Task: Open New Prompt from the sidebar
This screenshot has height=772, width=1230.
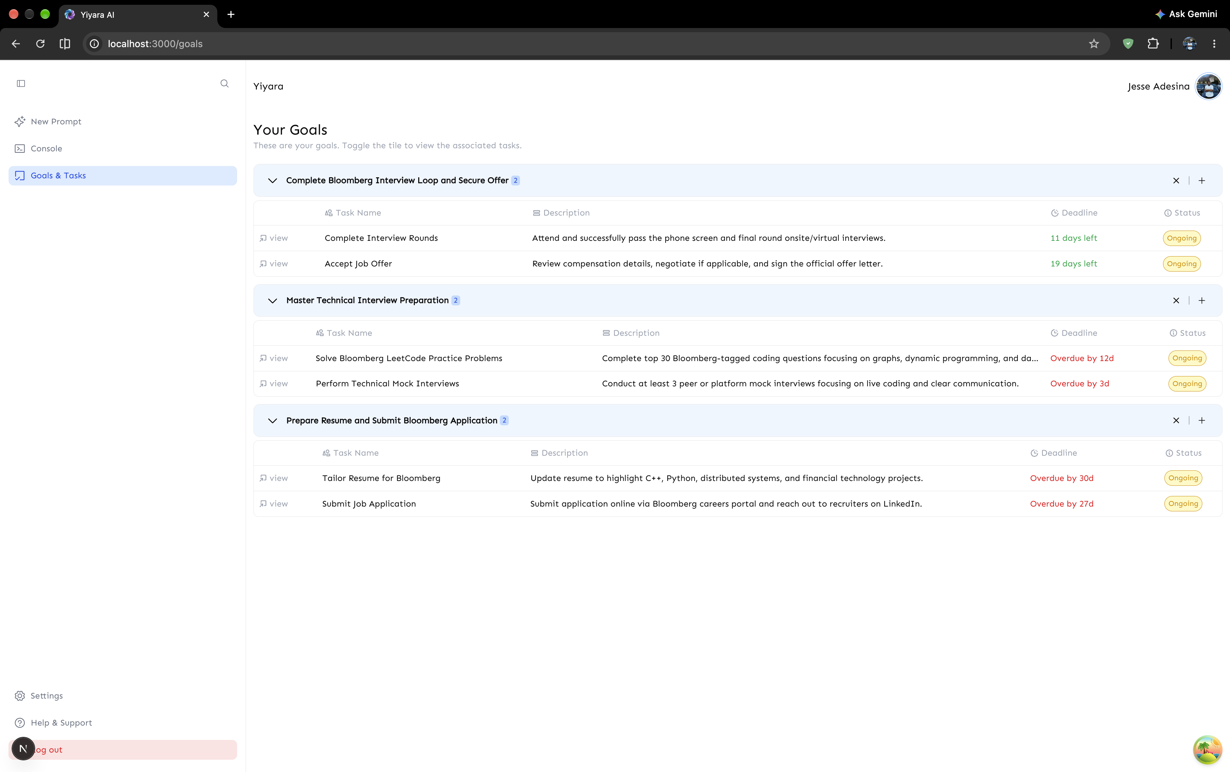Action: [x=123, y=122]
